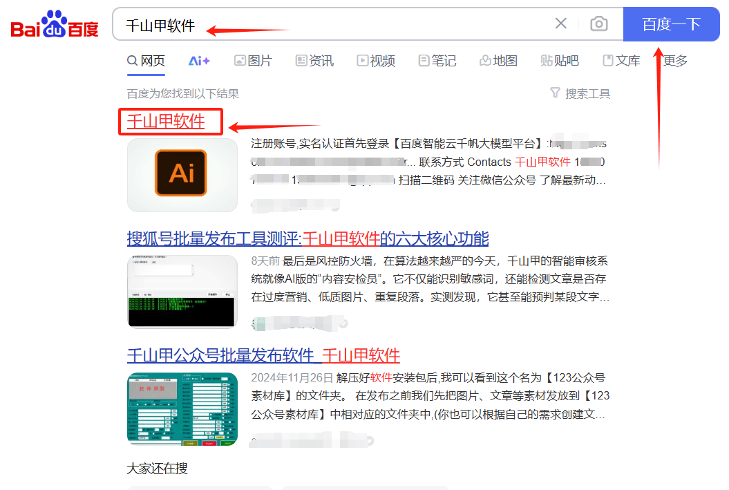Click the 大家还在搜 heading
The width and height of the screenshot is (729, 490).
(x=157, y=468)
